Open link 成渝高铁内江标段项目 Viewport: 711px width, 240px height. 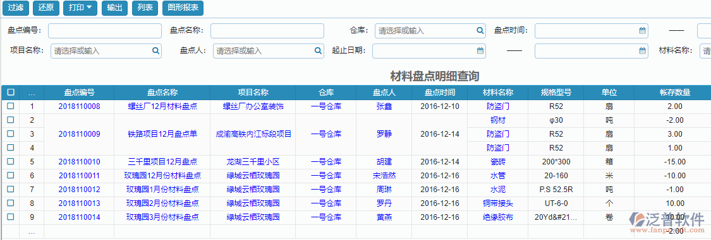253,134
